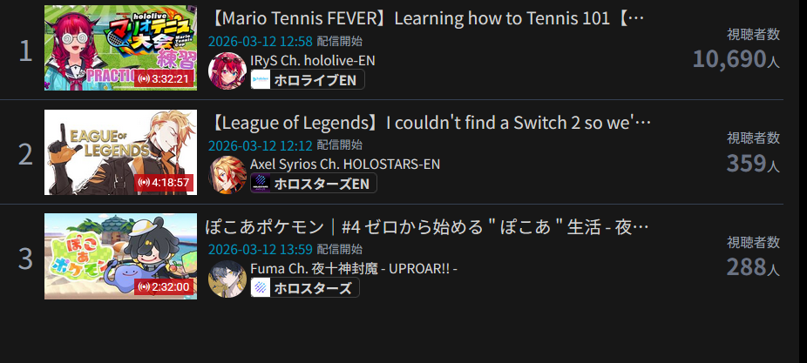Click logo icon in ホロスターズ badge
Viewport: 807px width, 363px height.
coord(261,287)
